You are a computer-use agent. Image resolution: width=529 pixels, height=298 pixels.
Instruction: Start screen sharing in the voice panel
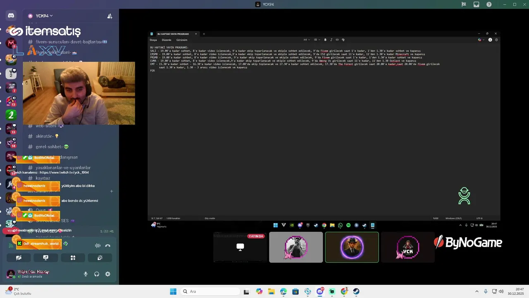[46, 257]
